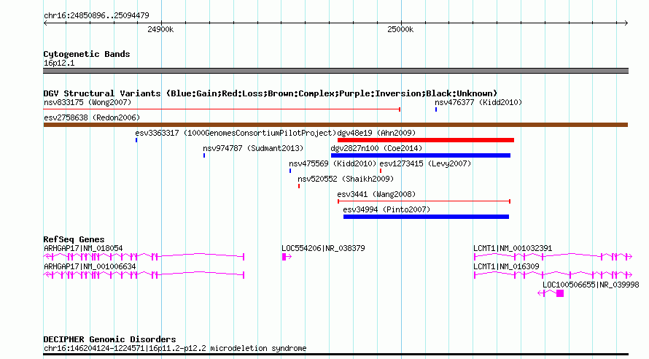Open the Cytogenetic Bands track title
Screen dimensions: 649x359
pyautogui.click(x=87, y=54)
